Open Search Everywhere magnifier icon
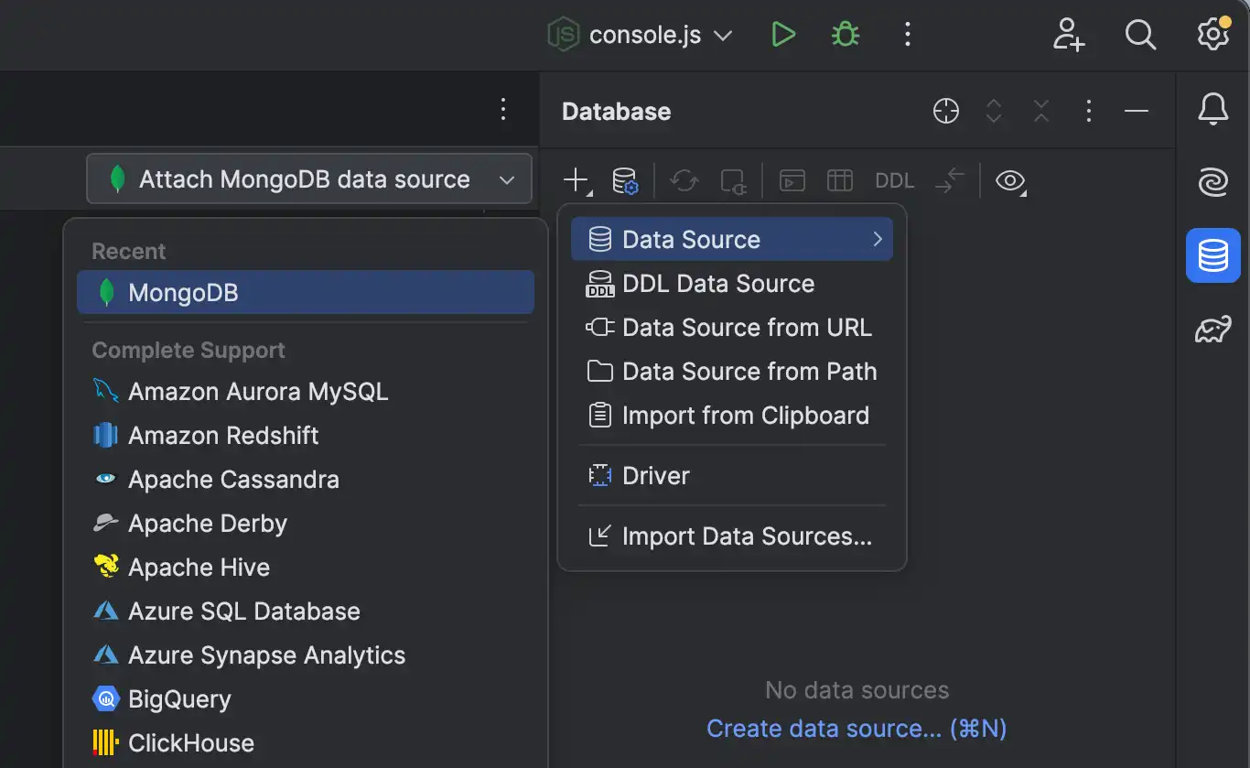 click(1140, 35)
